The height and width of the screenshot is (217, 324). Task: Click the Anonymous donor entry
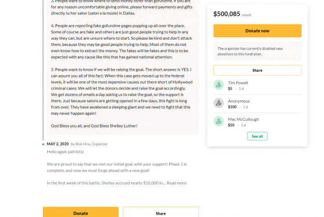pos(257,104)
